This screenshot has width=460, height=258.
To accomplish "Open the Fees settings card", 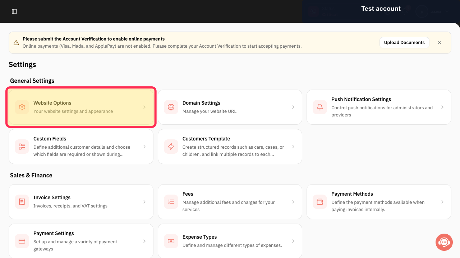I will pyautogui.click(x=230, y=202).
